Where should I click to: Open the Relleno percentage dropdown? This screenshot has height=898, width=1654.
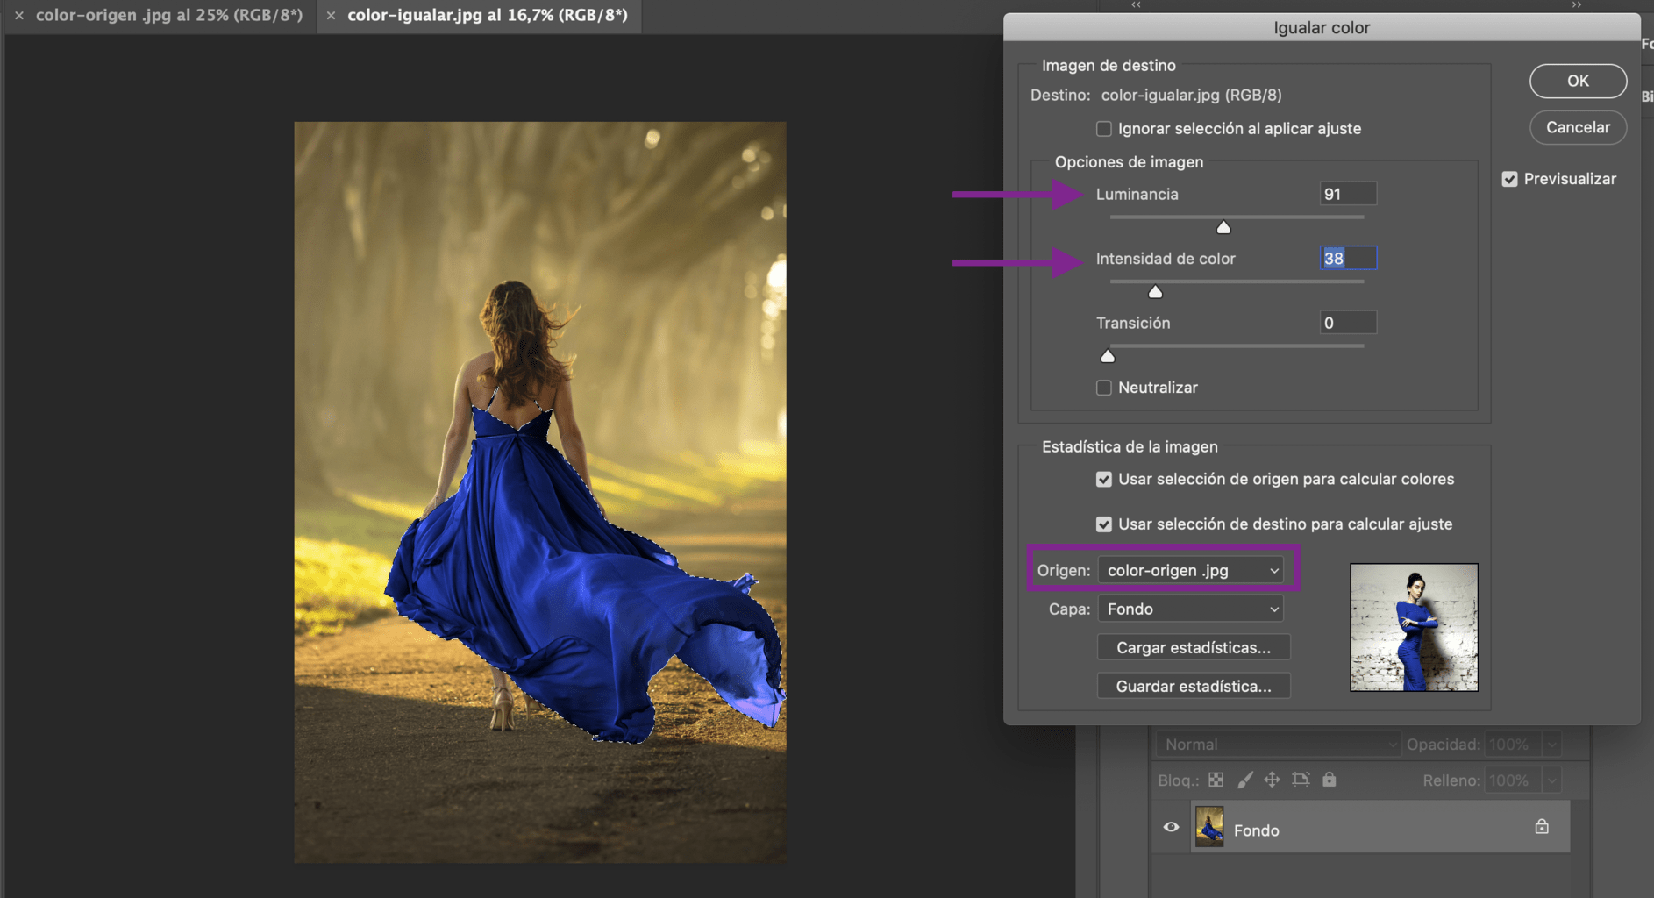click(x=1551, y=780)
